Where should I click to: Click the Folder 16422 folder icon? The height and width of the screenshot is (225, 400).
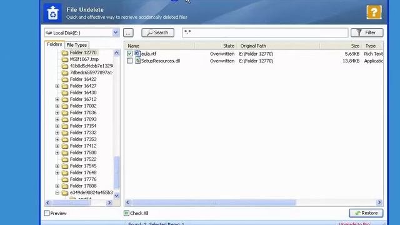pos(65,79)
